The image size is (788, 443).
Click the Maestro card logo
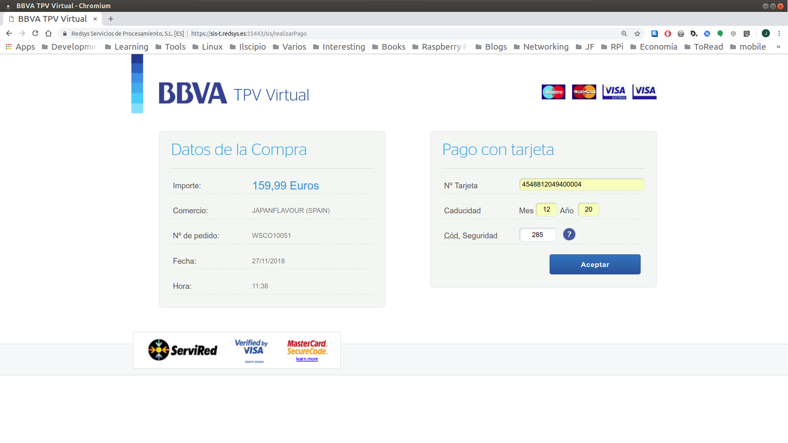click(553, 92)
